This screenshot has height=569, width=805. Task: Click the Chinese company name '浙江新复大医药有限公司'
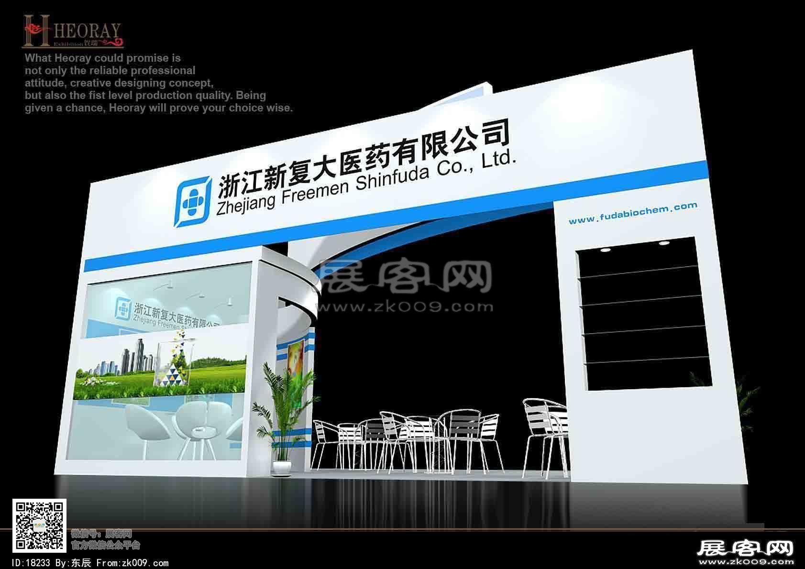(x=364, y=158)
